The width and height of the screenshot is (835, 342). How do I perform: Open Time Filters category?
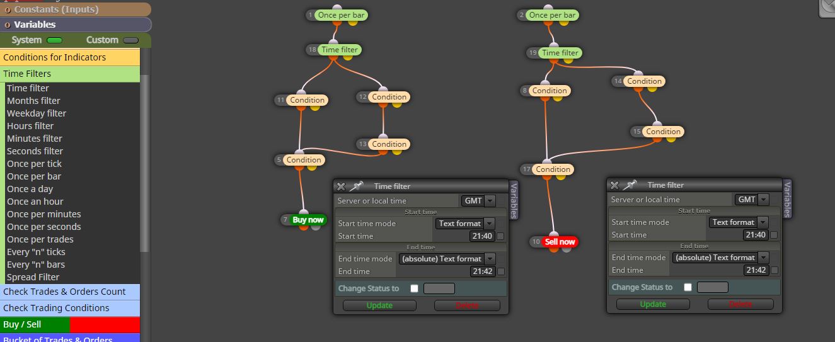pyautogui.click(x=69, y=74)
